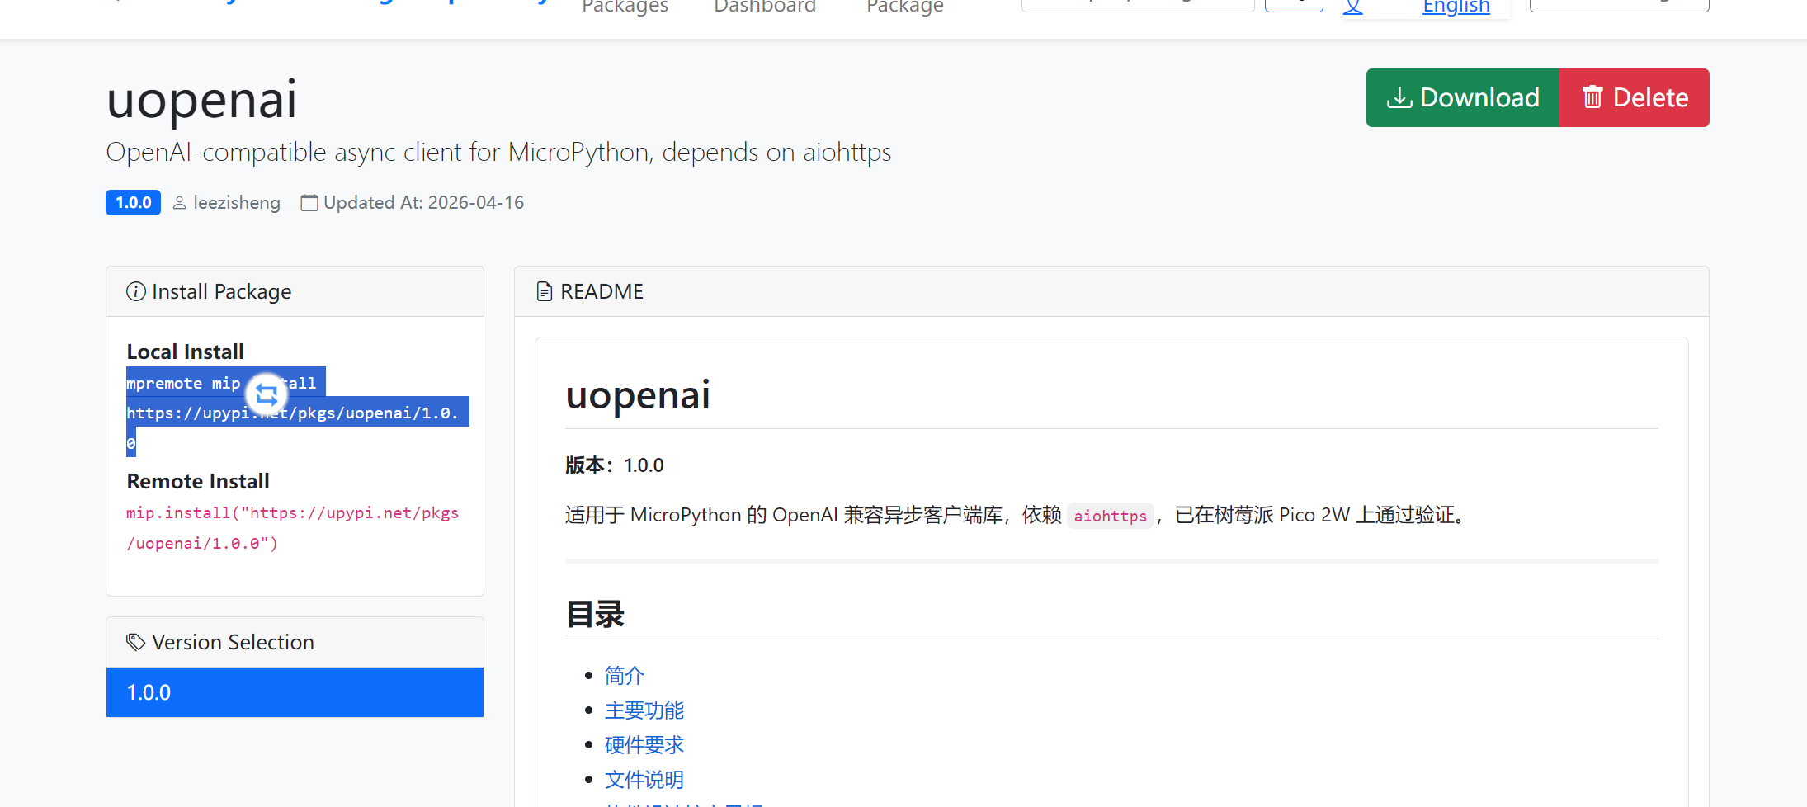Click the author name leezisheng
Viewport: 1807px width, 807px height.
[x=237, y=203]
